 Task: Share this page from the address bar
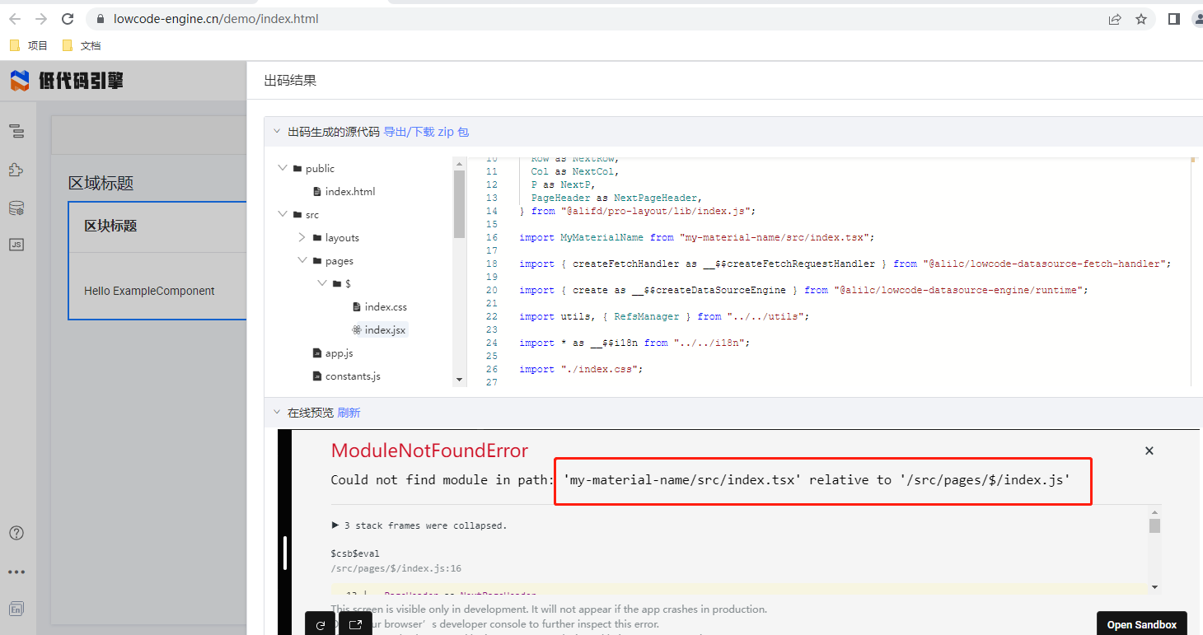(x=1115, y=19)
